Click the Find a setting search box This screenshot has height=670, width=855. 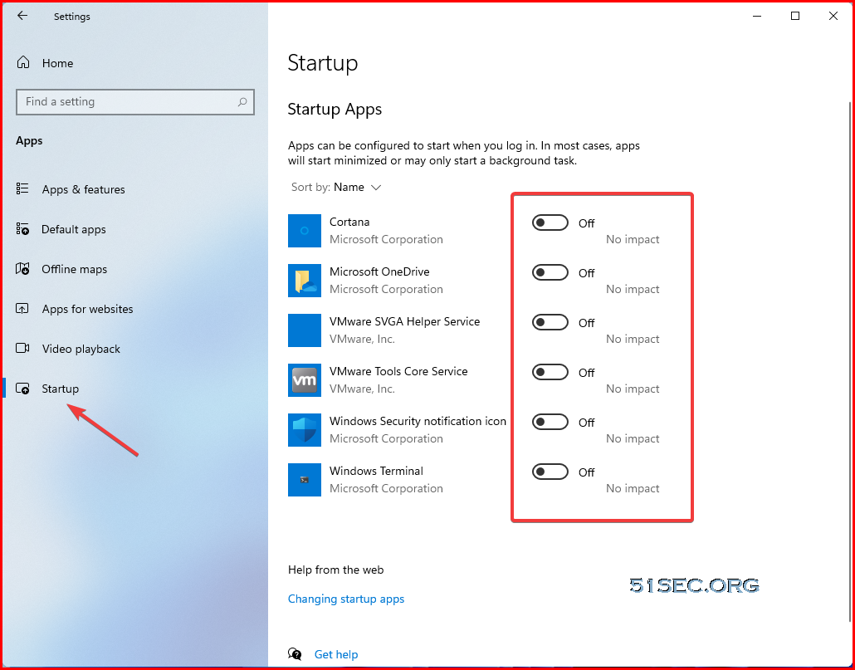click(x=135, y=102)
